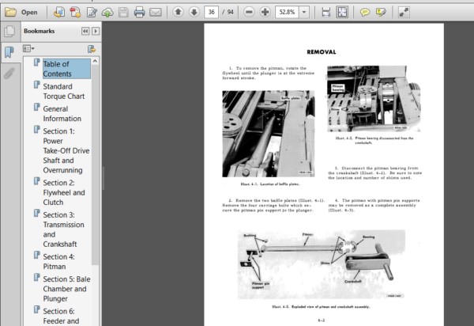Open Section 4: Pitman bookmark
This screenshot has height=326, width=474.
[58, 261]
